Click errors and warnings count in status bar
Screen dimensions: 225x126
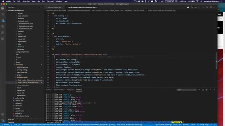point(17,125)
